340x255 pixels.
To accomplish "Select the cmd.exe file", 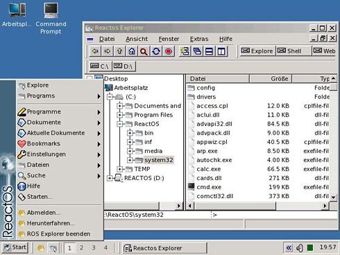I will click(209, 187).
